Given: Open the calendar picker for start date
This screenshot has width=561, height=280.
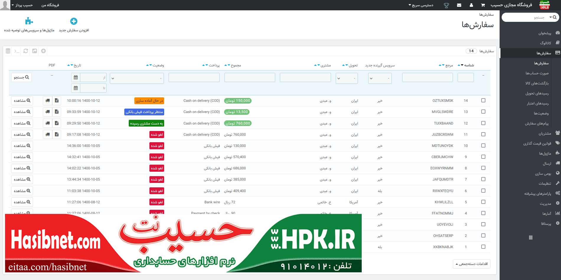Looking at the screenshot, I should click(x=76, y=78).
